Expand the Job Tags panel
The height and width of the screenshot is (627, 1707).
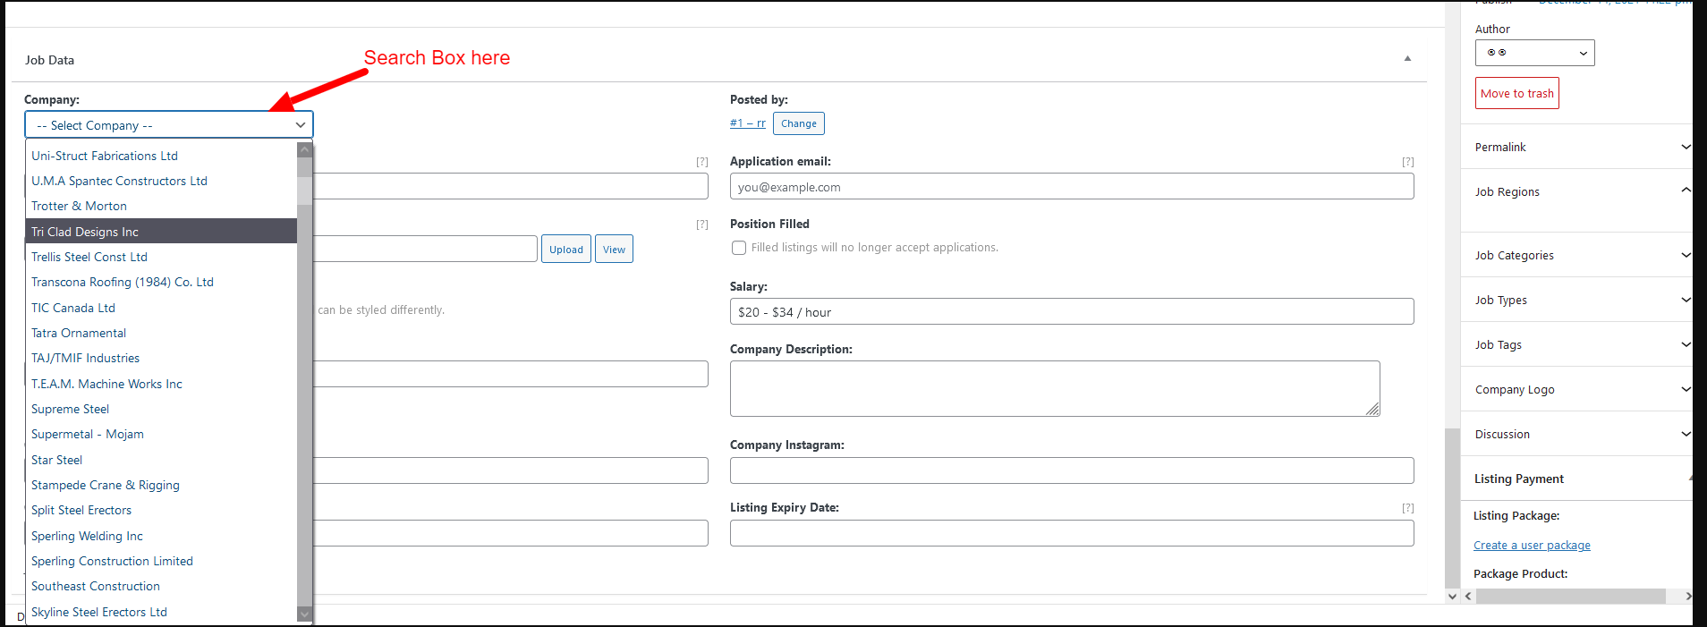click(1686, 345)
